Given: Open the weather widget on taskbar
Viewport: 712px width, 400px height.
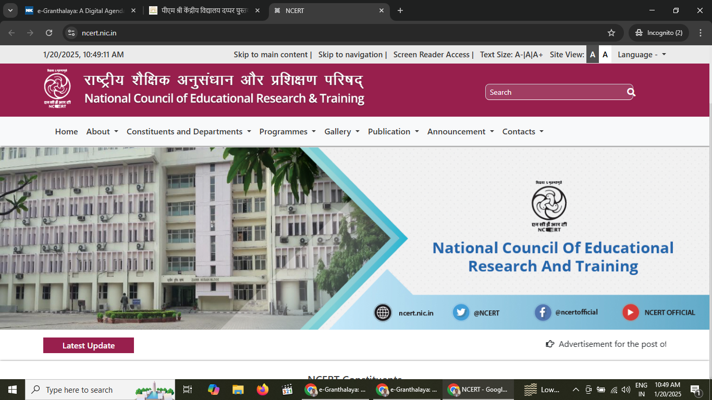Looking at the screenshot, I should (x=542, y=390).
